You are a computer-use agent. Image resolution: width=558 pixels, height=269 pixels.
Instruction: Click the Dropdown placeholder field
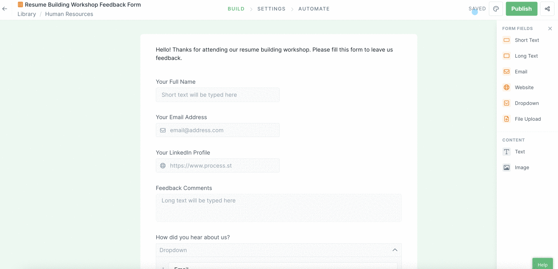[x=273, y=250]
